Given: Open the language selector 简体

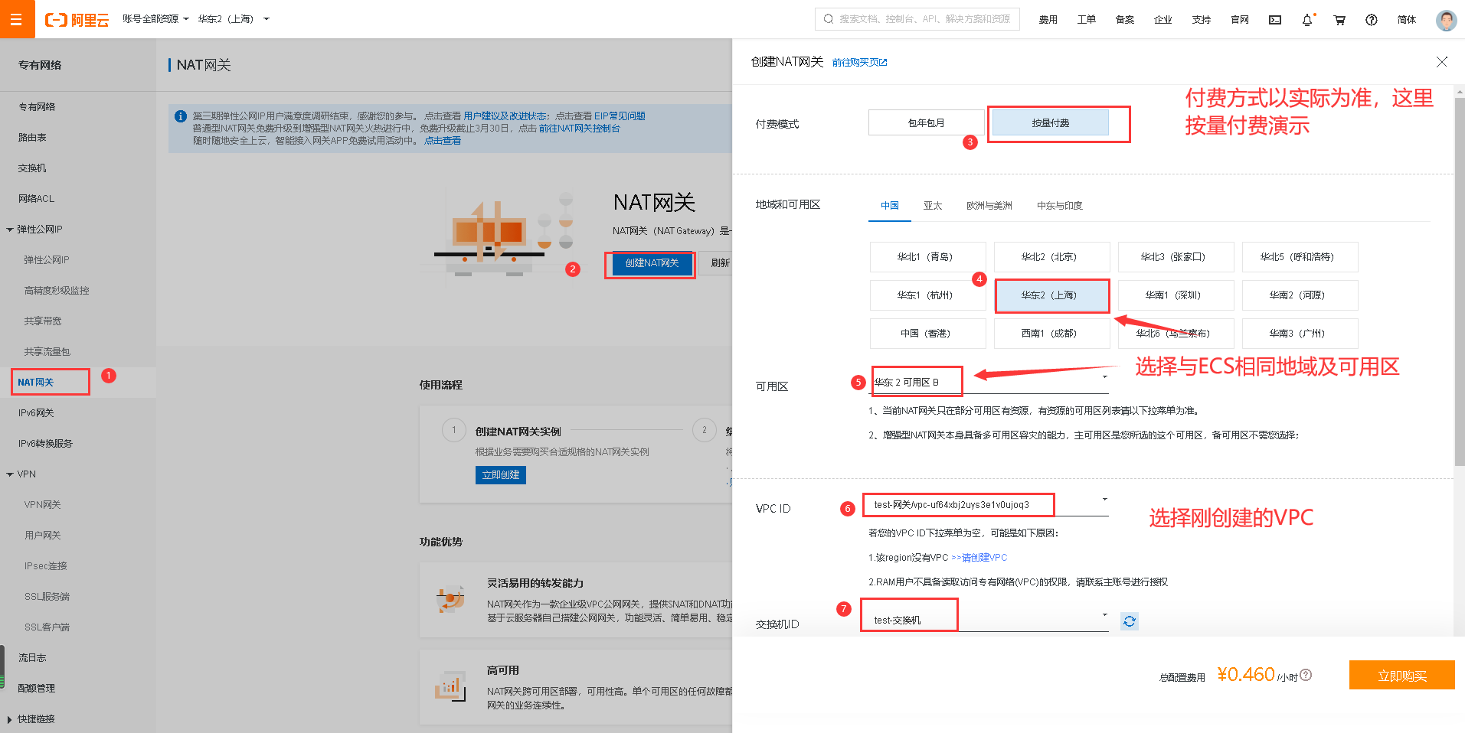Looking at the screenshot, I should 1407,20.
